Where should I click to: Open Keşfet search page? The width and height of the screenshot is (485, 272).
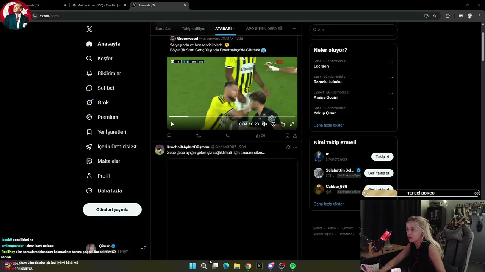tap(100, 59)
